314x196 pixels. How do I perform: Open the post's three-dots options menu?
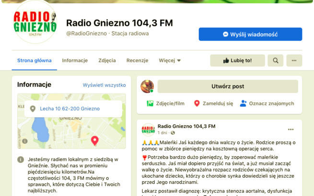pos(291,129)
